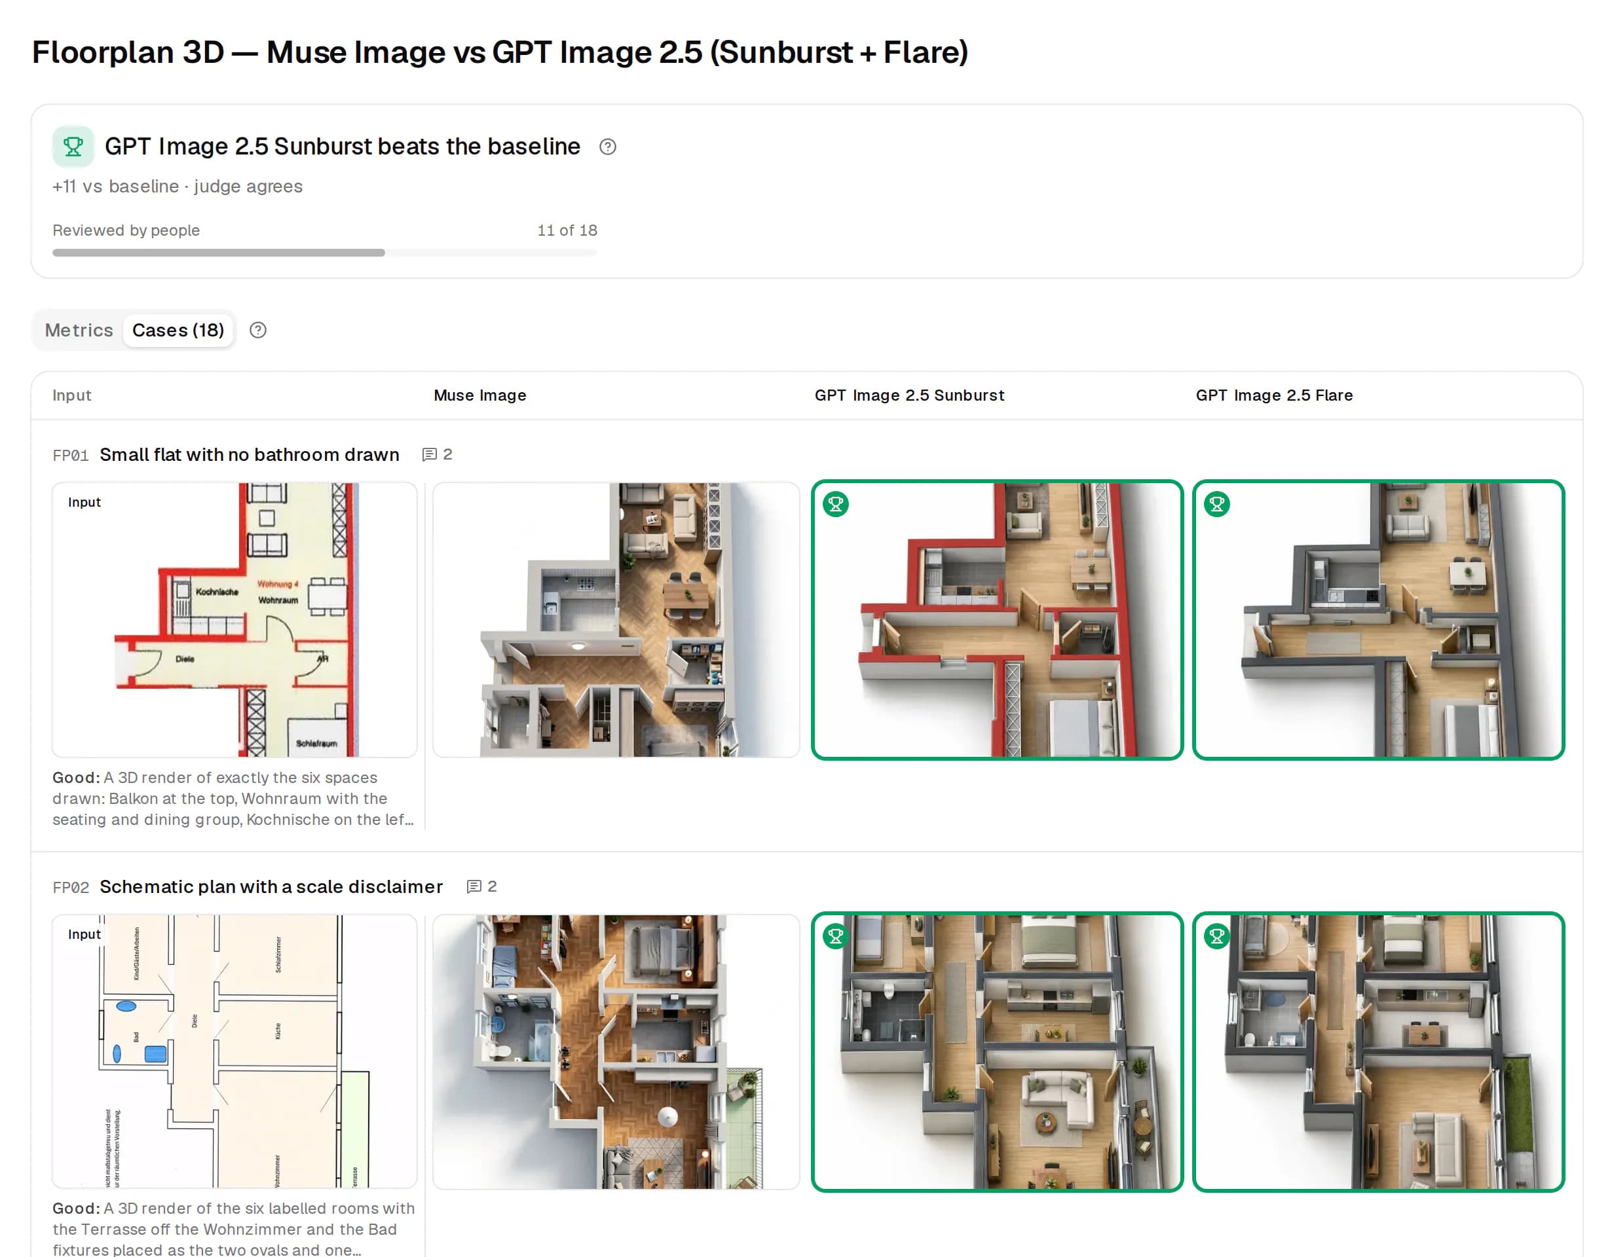Expand the truncated FP02 Good description
The image size is (1614, 1257).
pyautogui.click(x=234, y=1228)
